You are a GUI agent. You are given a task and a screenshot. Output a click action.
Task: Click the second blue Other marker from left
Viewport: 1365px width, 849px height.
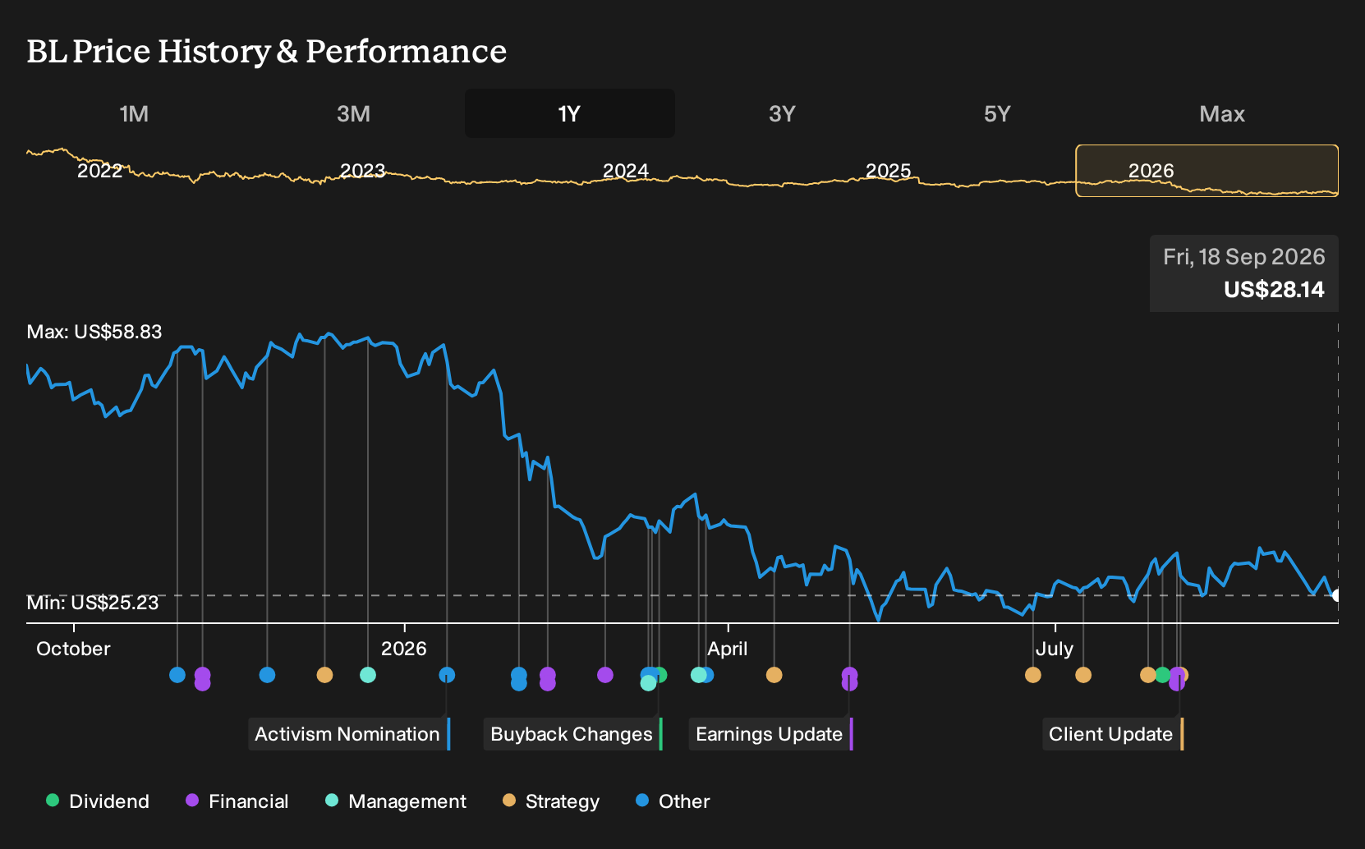click(267, 675)
